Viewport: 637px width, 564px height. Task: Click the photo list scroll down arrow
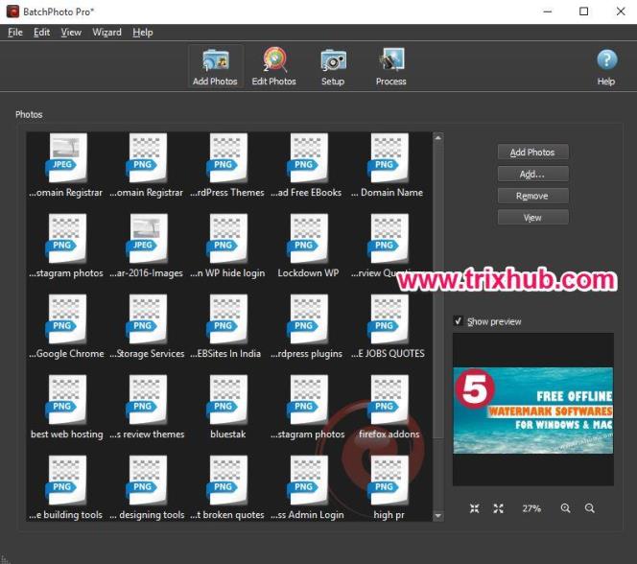click(437, 516)
